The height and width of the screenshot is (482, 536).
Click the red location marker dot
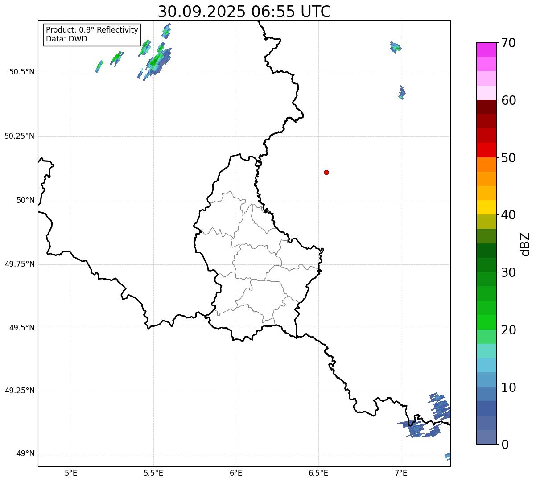click(326, 172)
